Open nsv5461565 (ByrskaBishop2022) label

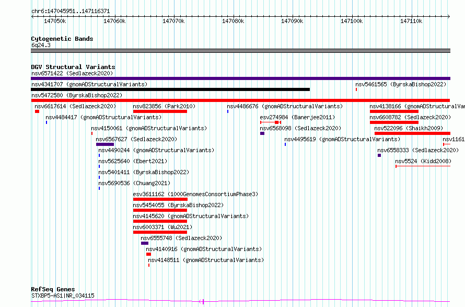pos(401,84)
